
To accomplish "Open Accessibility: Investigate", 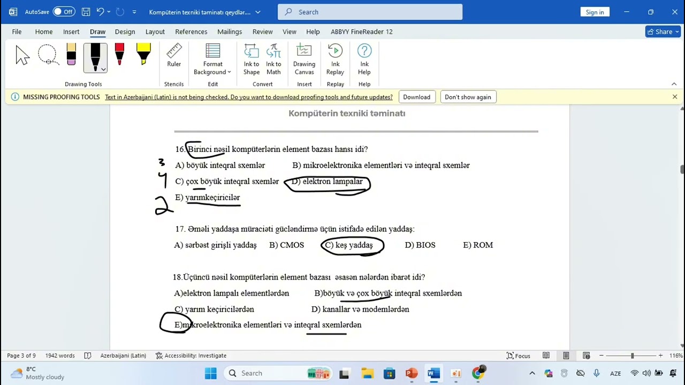I will (x=191, y=356).
